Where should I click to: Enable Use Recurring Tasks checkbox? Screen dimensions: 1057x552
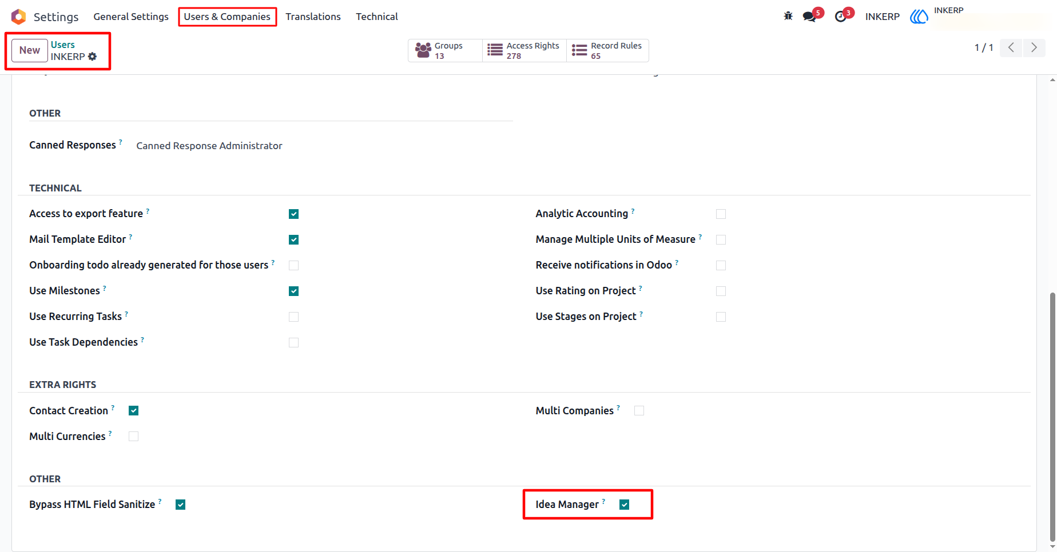293,317
